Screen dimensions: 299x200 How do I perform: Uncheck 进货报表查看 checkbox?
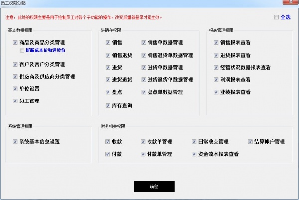point(216,55)
